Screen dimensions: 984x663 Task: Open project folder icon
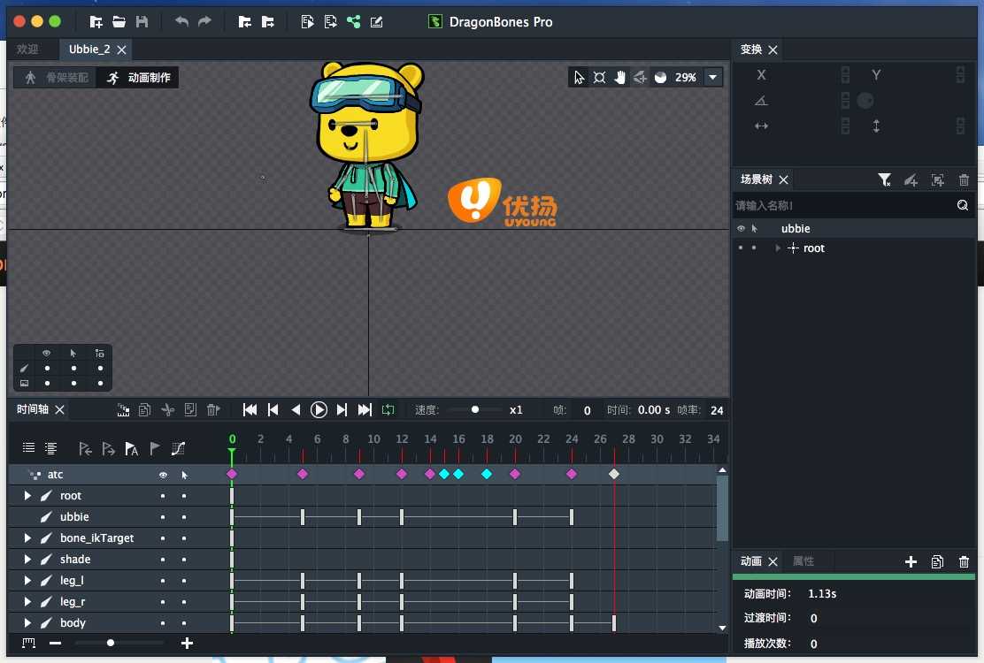pos(119,22)
